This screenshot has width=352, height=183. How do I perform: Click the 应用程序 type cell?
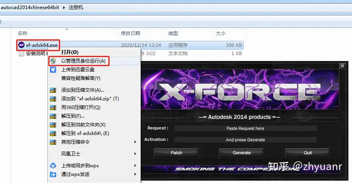178,45
